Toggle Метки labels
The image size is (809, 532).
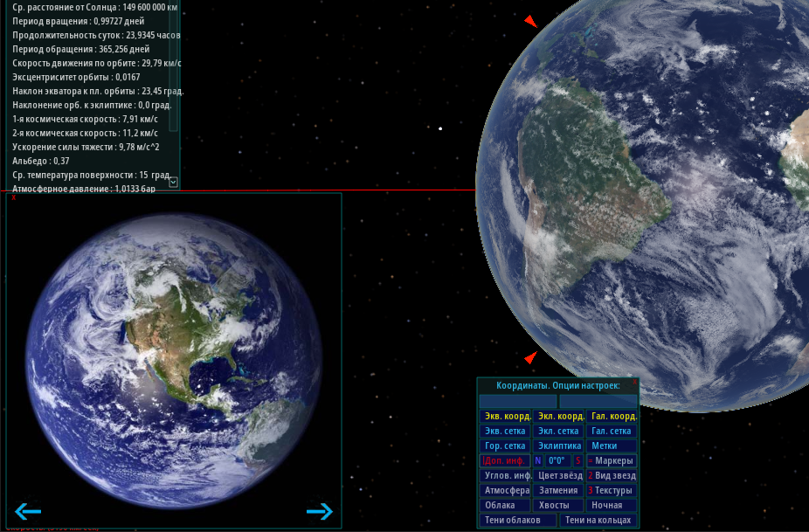point(612,446)
